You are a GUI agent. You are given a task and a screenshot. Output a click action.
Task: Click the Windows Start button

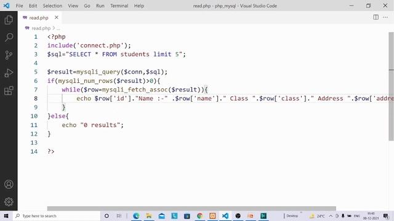tap(6, 215)
